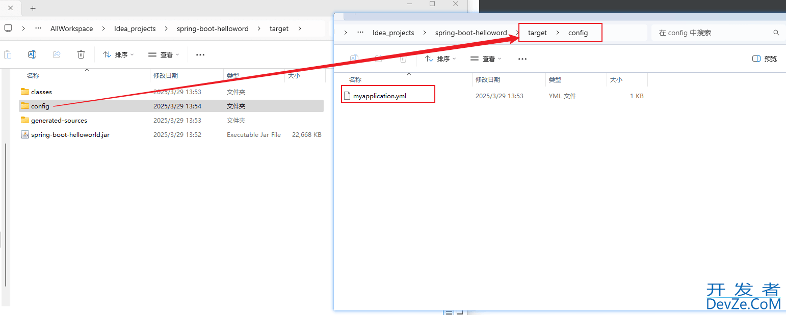Go to Idea_projects breadcrumb in target window
Screen dimensions: 786x315
135,28
